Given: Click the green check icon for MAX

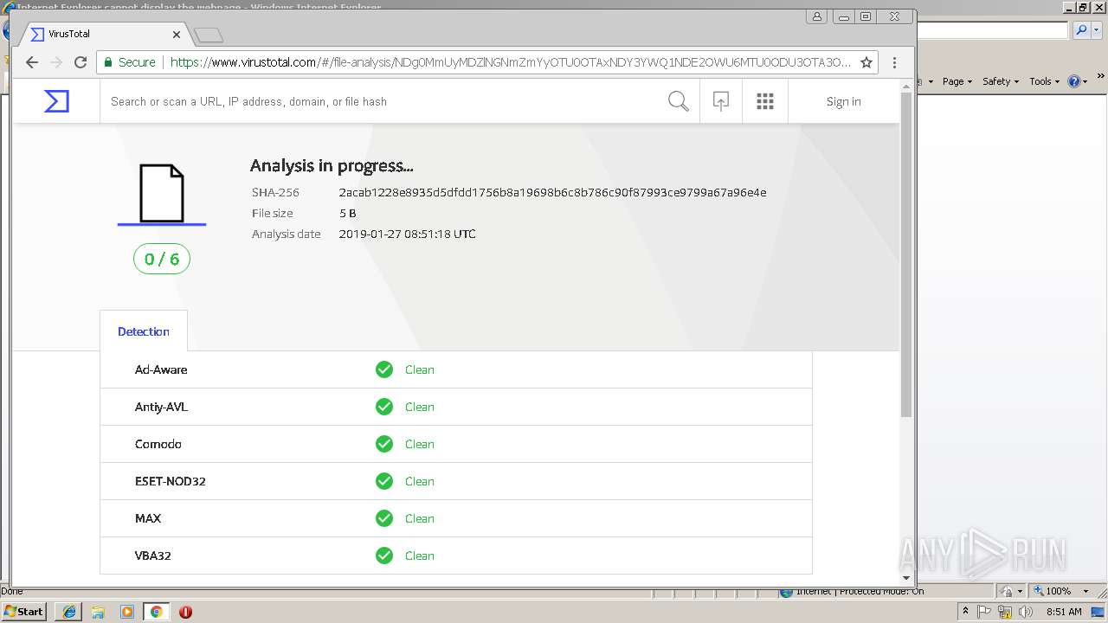Looking at the screenshot, I should point(384,518).
